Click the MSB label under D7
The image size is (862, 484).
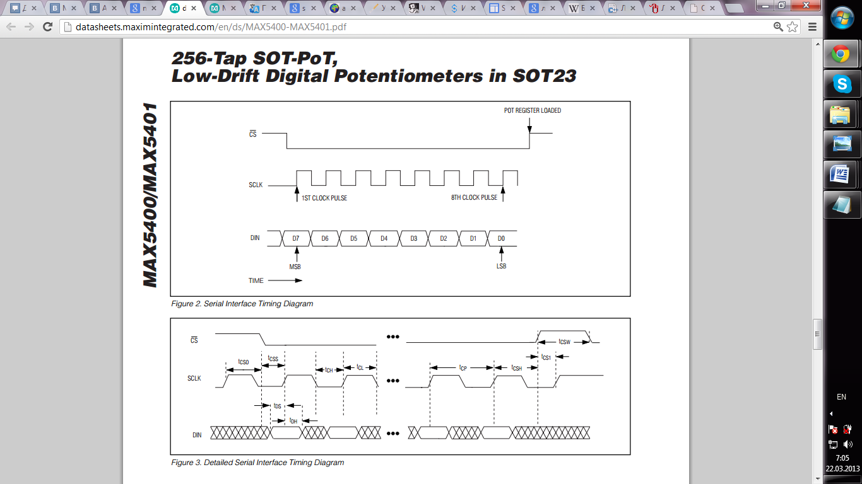coord(295,267)
